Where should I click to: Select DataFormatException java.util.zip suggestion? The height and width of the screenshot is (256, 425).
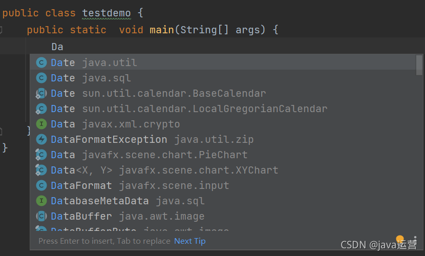click(222, 139)
